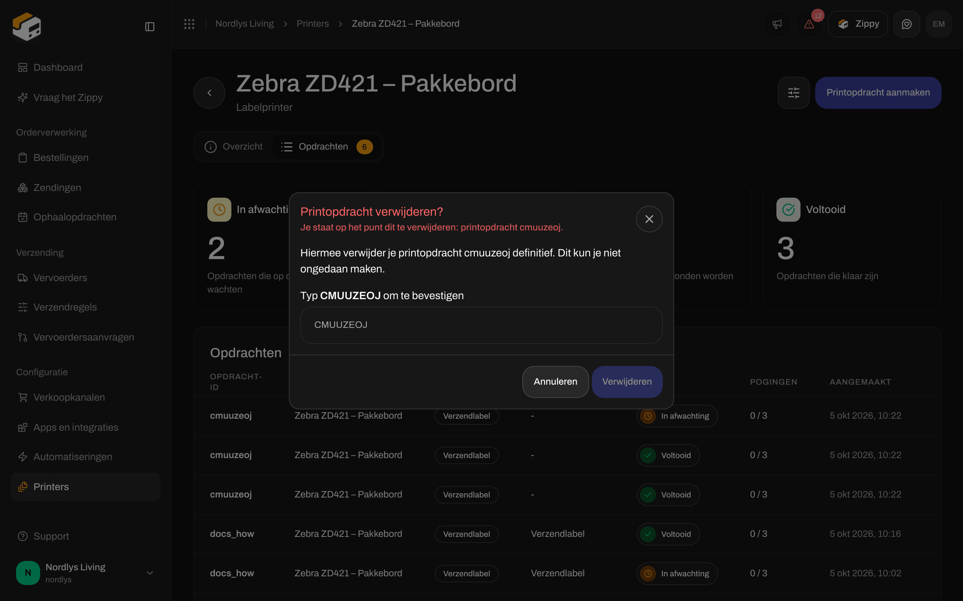The height and width of the screenshot is (601, 963).
Task: Open the EM user avatar menu
Action: pos(939,24)
